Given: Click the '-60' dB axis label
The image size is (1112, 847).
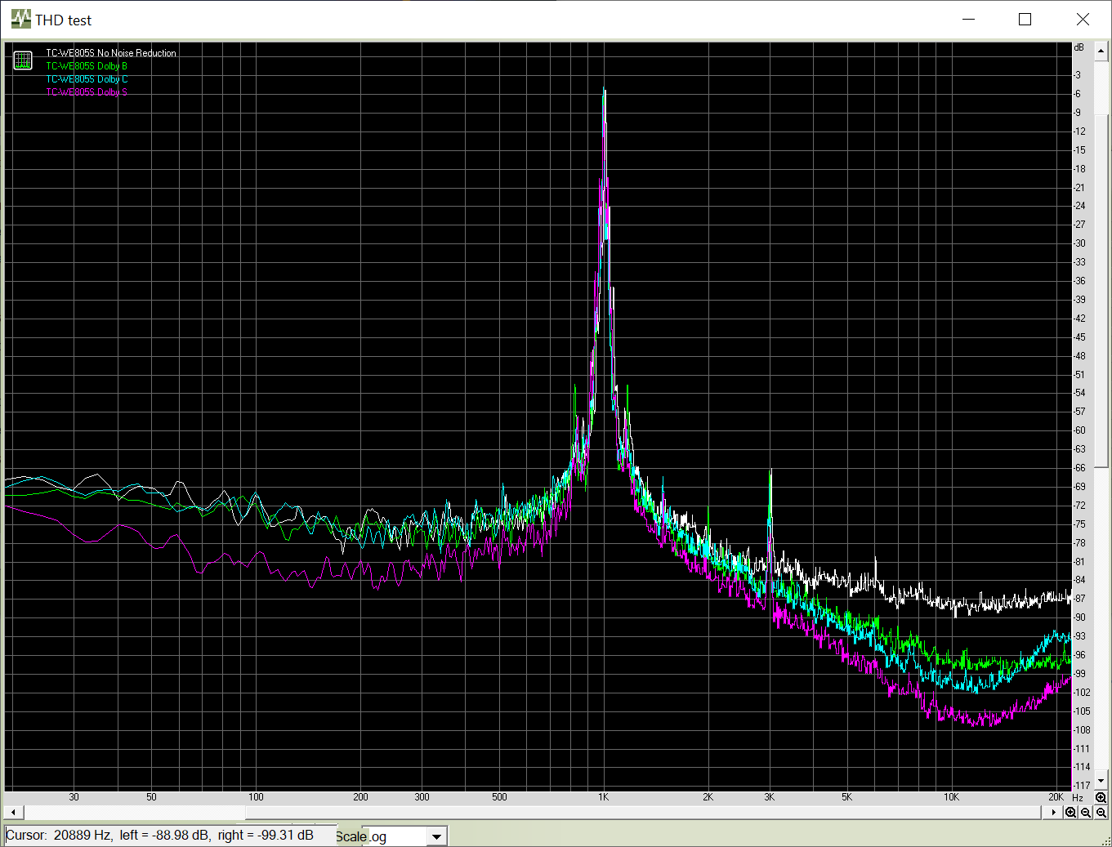Looking at the screenshot, I should (1080, 430).
